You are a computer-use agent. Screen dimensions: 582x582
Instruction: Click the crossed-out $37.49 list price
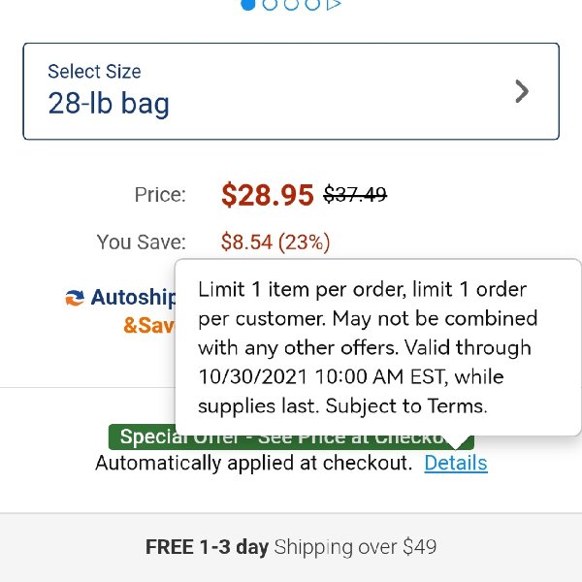355,194
